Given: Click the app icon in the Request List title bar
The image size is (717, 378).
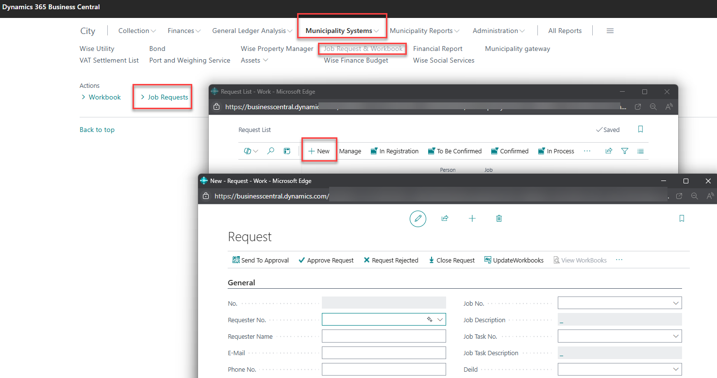Looking at the screenshot, I should [215, 91].
